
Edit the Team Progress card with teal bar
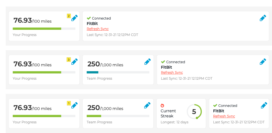(147, 62)
